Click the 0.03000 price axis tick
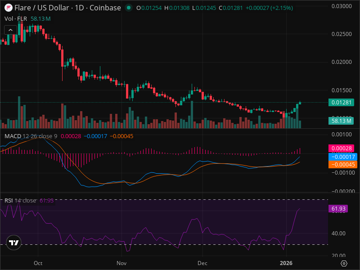This screenshot has width=360, height=270. (342, 6)
